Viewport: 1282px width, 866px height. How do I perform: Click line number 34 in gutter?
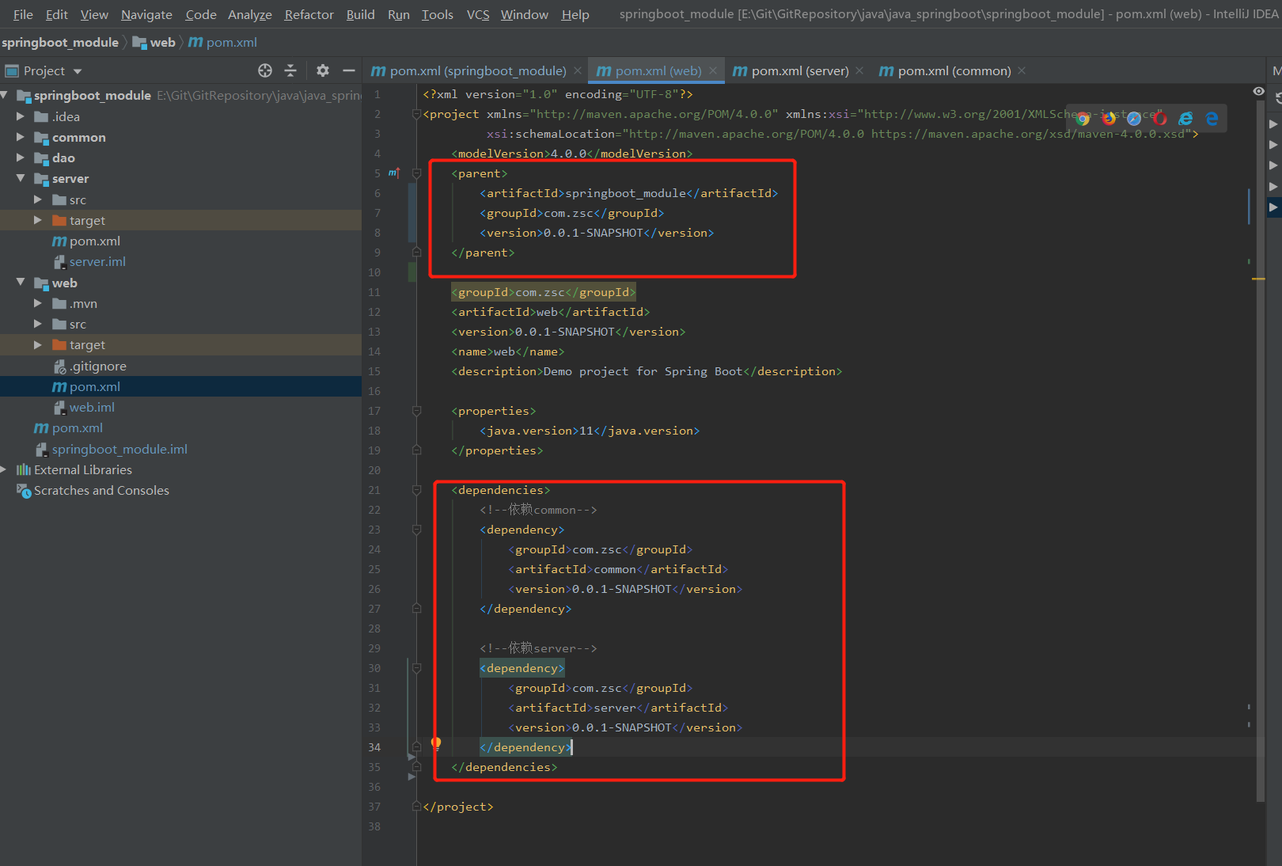pyautogui.click(x=374, y=747)
